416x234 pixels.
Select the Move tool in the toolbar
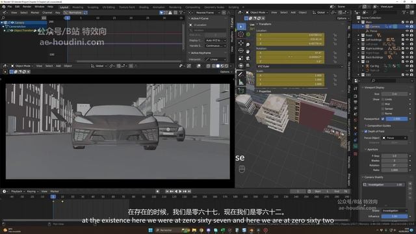[241, 42]
